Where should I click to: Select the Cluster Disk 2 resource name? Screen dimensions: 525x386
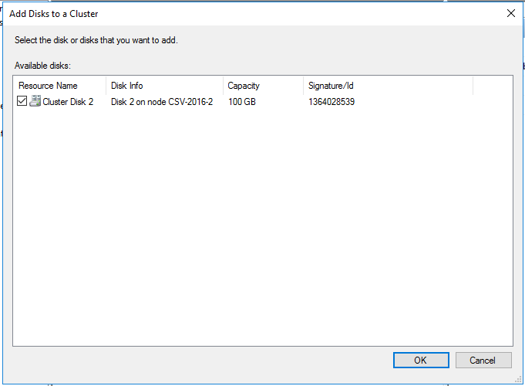click(x=68, y=102)
